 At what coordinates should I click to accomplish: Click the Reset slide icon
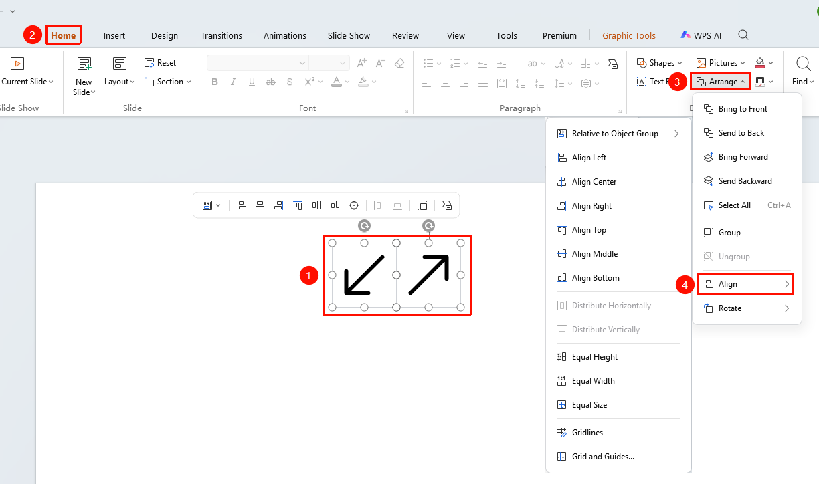point(149,63)
